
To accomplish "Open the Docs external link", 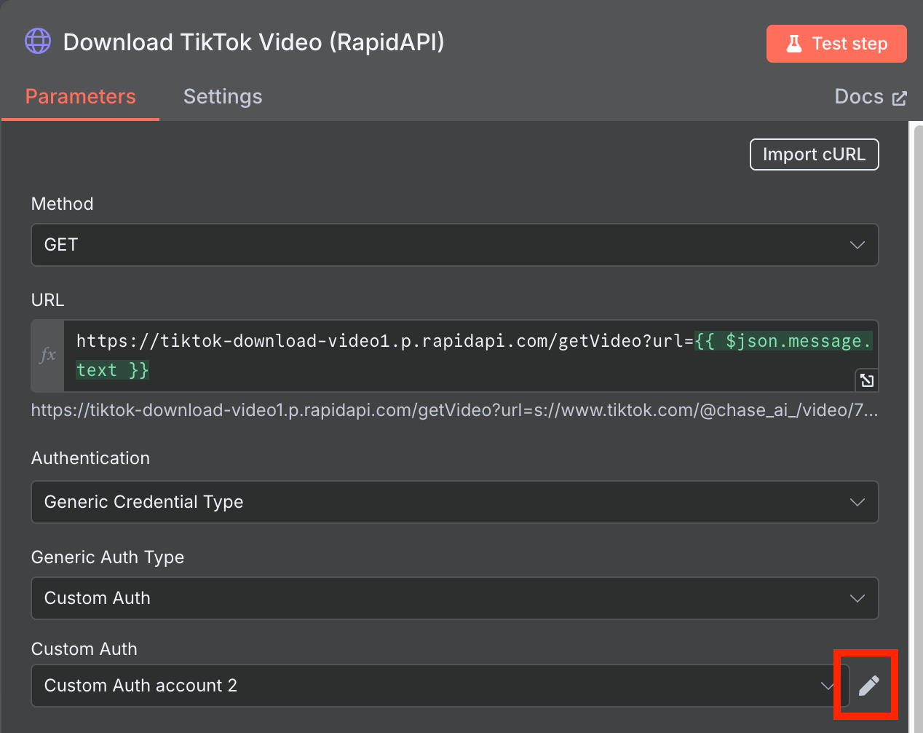I will pos(871,97).
